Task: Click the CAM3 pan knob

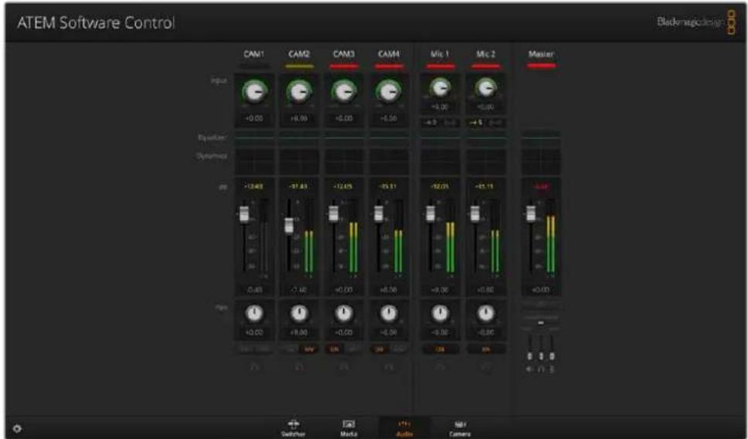Action: tap(344, 314)
